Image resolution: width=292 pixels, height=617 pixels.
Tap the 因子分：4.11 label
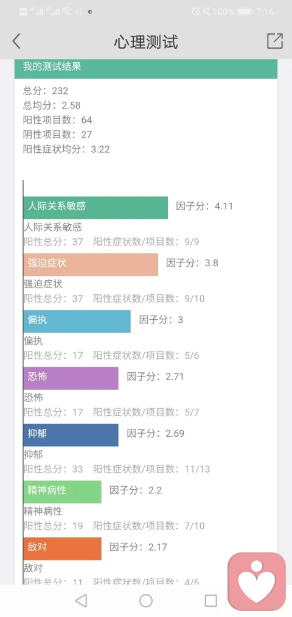[x=204, y=206]
